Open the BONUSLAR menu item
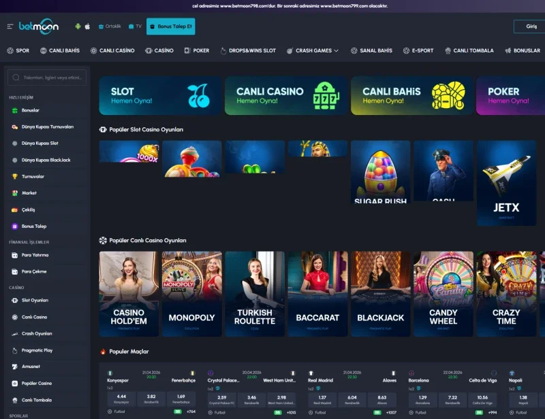545x419 pixels. pos(523,51)
